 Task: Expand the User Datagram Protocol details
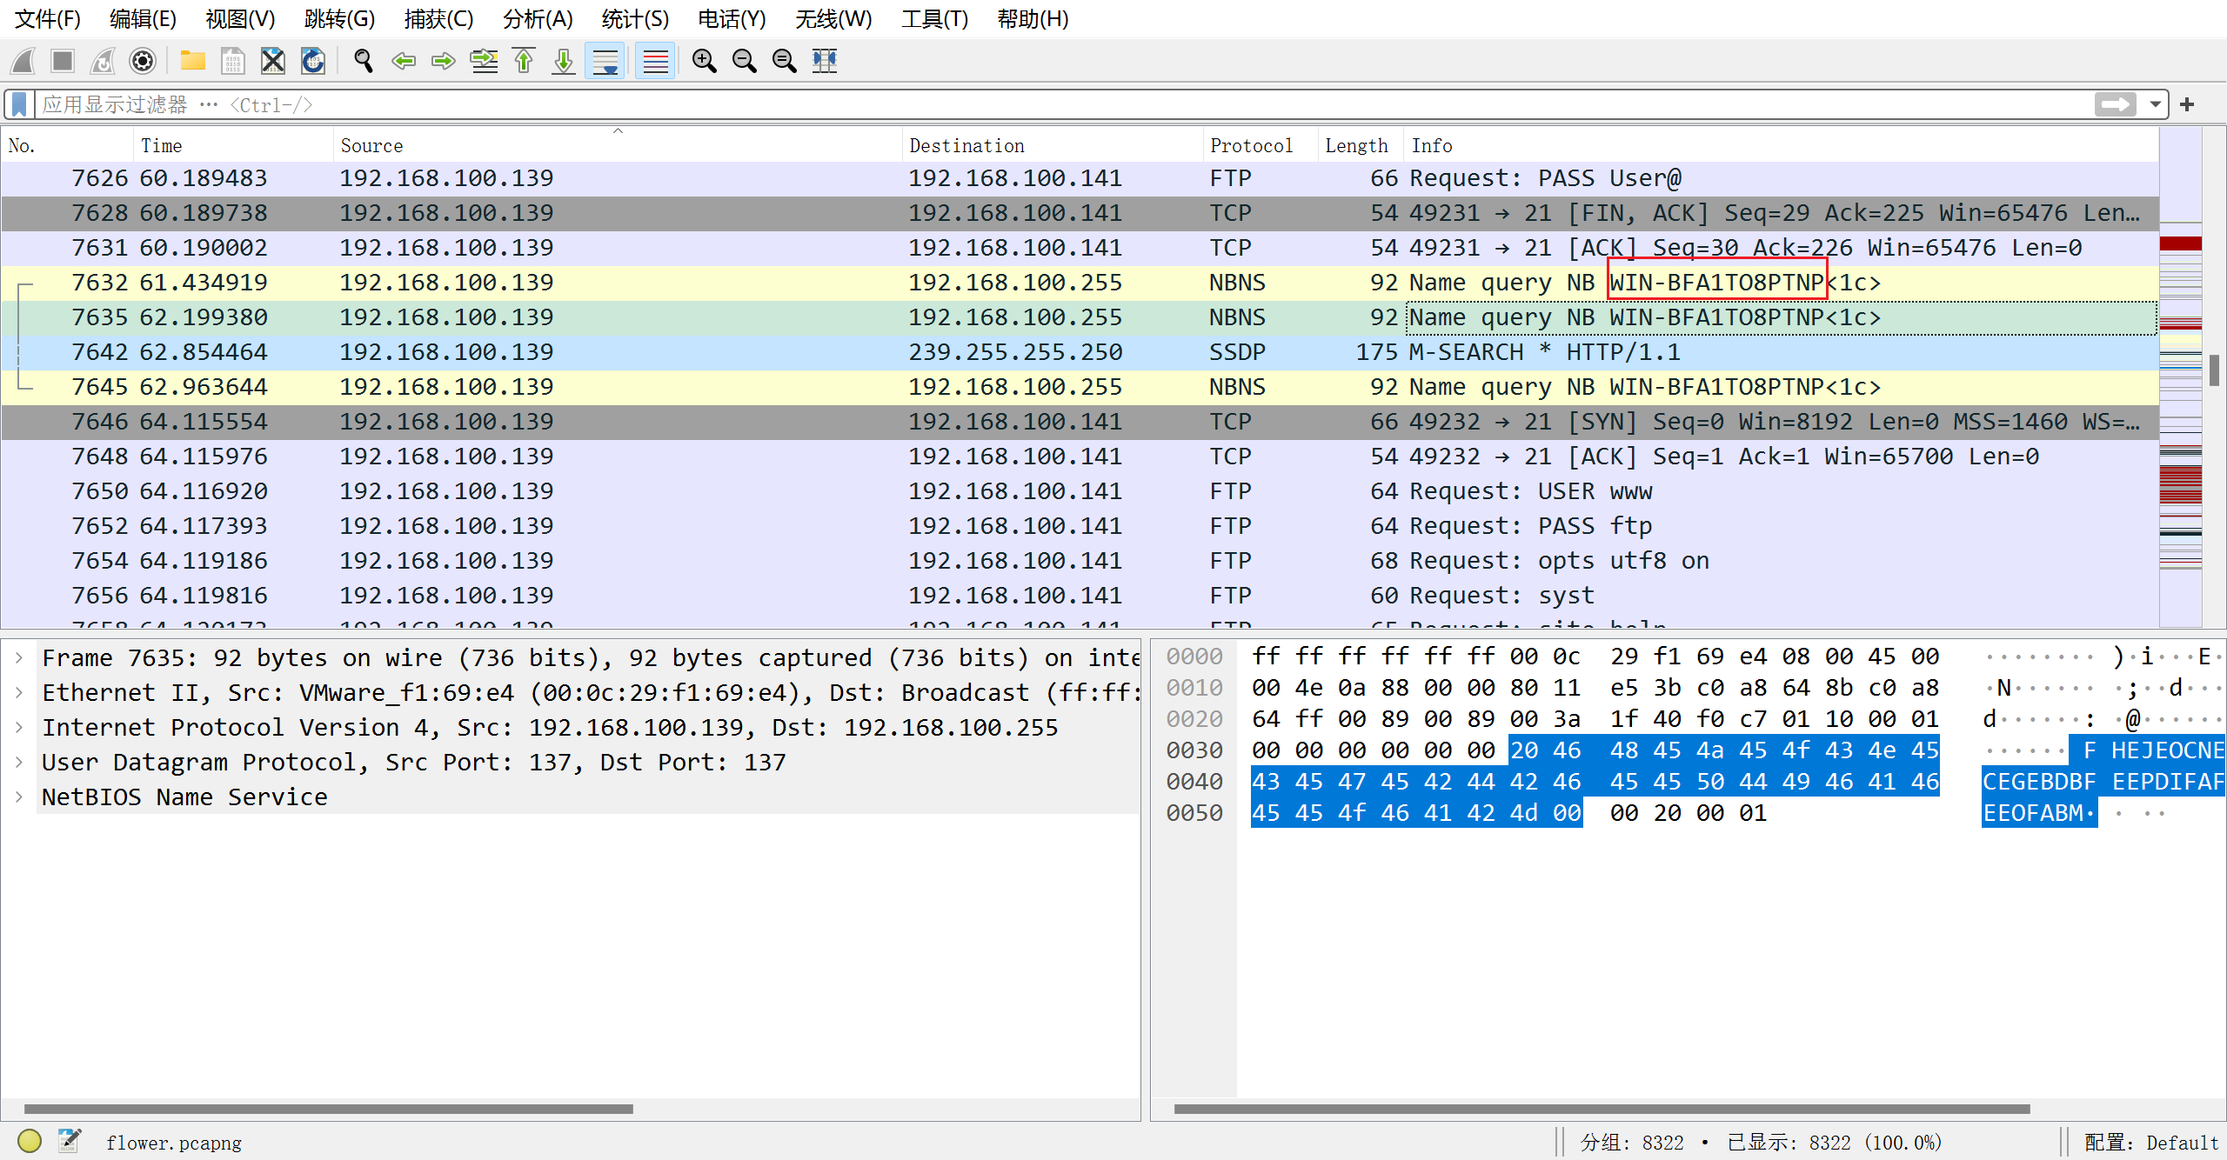(19, 762)
